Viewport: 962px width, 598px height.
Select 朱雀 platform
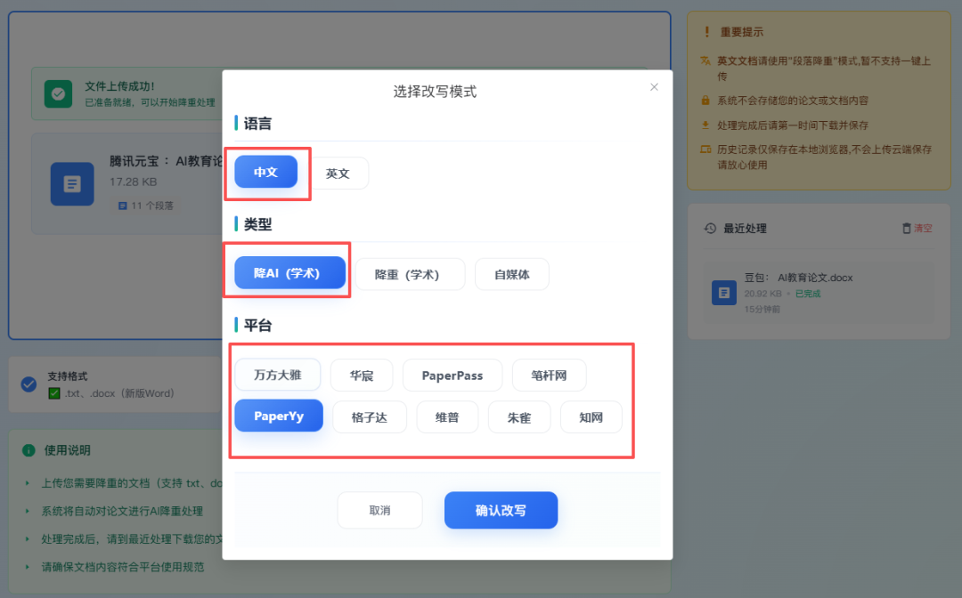[519, 416]
